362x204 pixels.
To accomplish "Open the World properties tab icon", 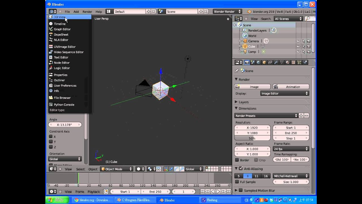I will click(x=258, y=62).
